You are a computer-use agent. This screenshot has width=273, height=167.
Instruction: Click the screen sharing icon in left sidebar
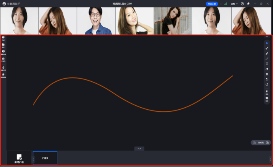click(3, 52)
